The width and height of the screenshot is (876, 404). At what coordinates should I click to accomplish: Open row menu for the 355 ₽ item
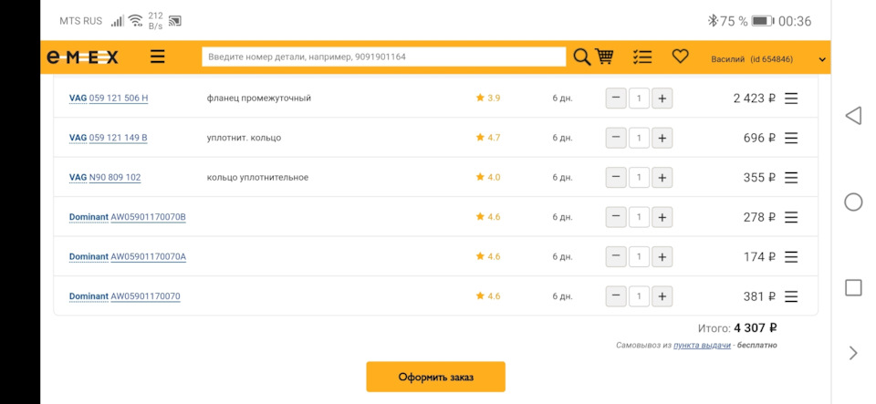(791, 178)
